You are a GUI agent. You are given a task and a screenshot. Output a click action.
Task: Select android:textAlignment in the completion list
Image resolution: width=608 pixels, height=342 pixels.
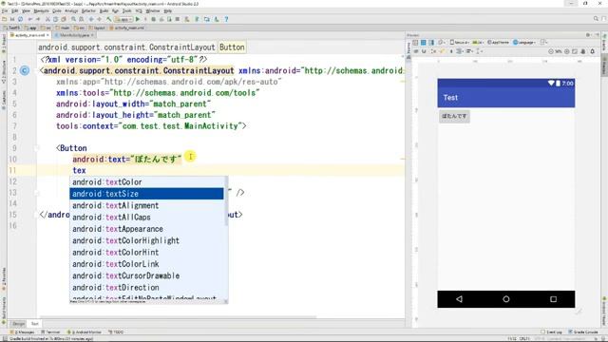pos(146,205)
